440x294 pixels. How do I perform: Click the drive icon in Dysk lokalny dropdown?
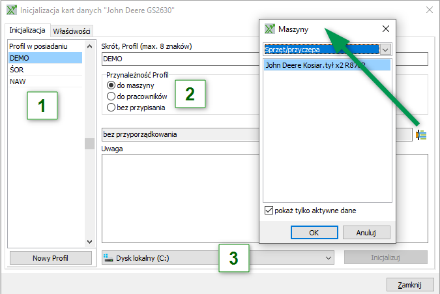pyautogui.click(x=108, y=257)
